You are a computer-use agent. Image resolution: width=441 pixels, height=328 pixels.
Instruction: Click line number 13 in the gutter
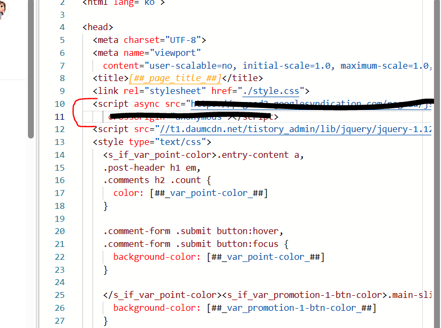(x=60, y=142)
